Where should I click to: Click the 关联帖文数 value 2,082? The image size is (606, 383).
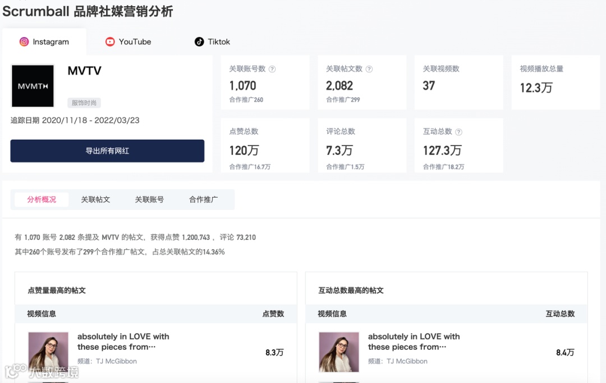click(x=339, y=85)
